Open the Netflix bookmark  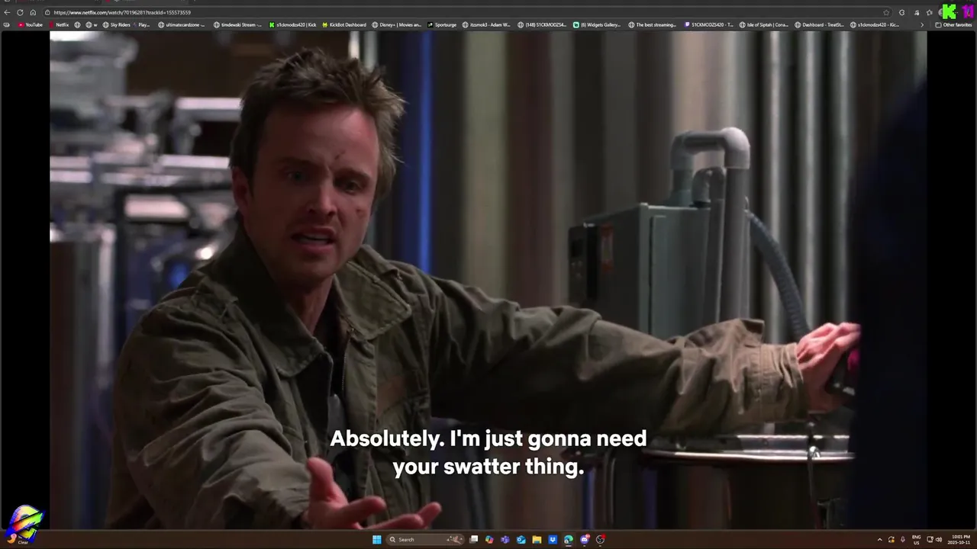point(58,24)
